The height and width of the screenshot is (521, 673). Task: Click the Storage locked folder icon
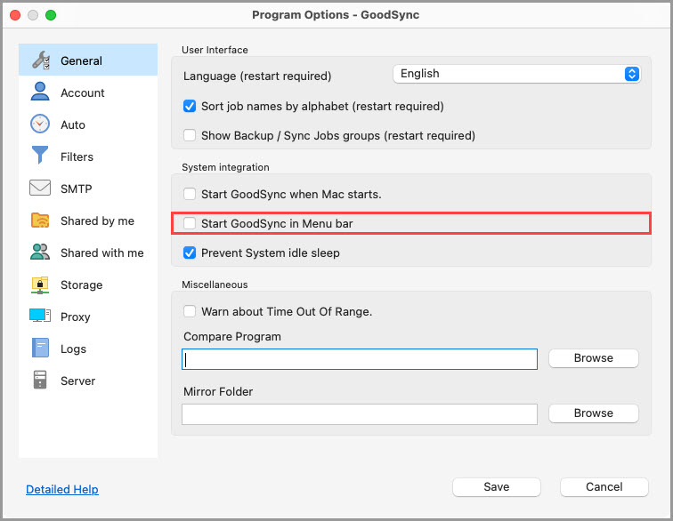point(40,285)
